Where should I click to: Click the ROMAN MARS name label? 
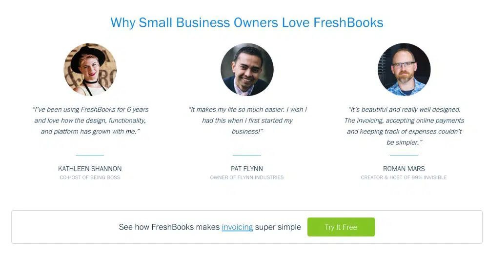coord(404,169)
